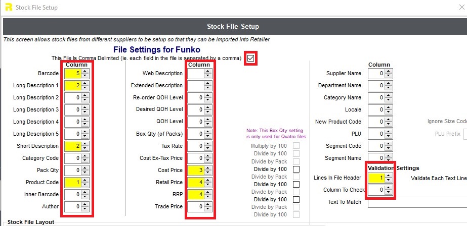
Task: Increase the RRP column value
Action: 208,192
